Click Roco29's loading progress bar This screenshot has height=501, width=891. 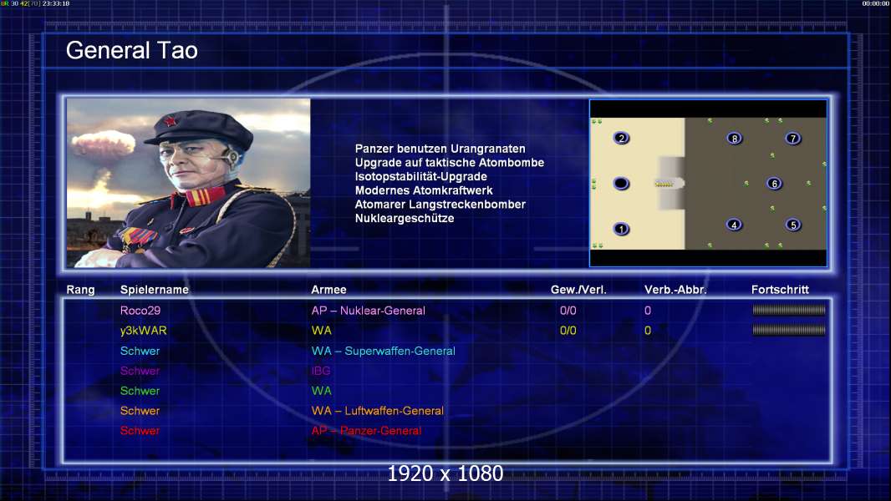[789, 310]
